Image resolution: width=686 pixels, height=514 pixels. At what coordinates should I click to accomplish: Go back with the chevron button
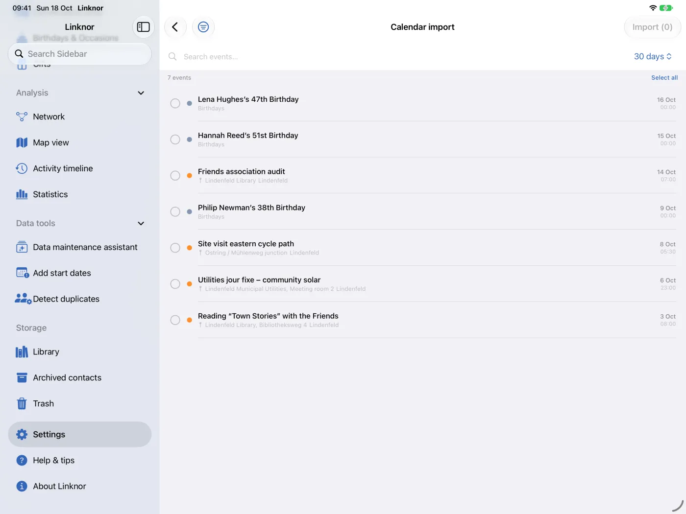(175, 27)
